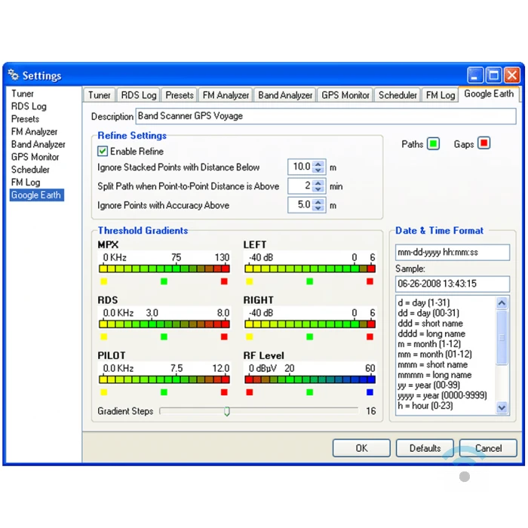Click the Description input field
Image resolution: width=528 pixels, height=528 pixels.
click(x=326, y=116)
